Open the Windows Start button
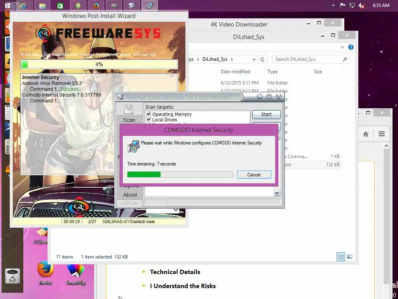Screen dimensions: 398x299 7,5
